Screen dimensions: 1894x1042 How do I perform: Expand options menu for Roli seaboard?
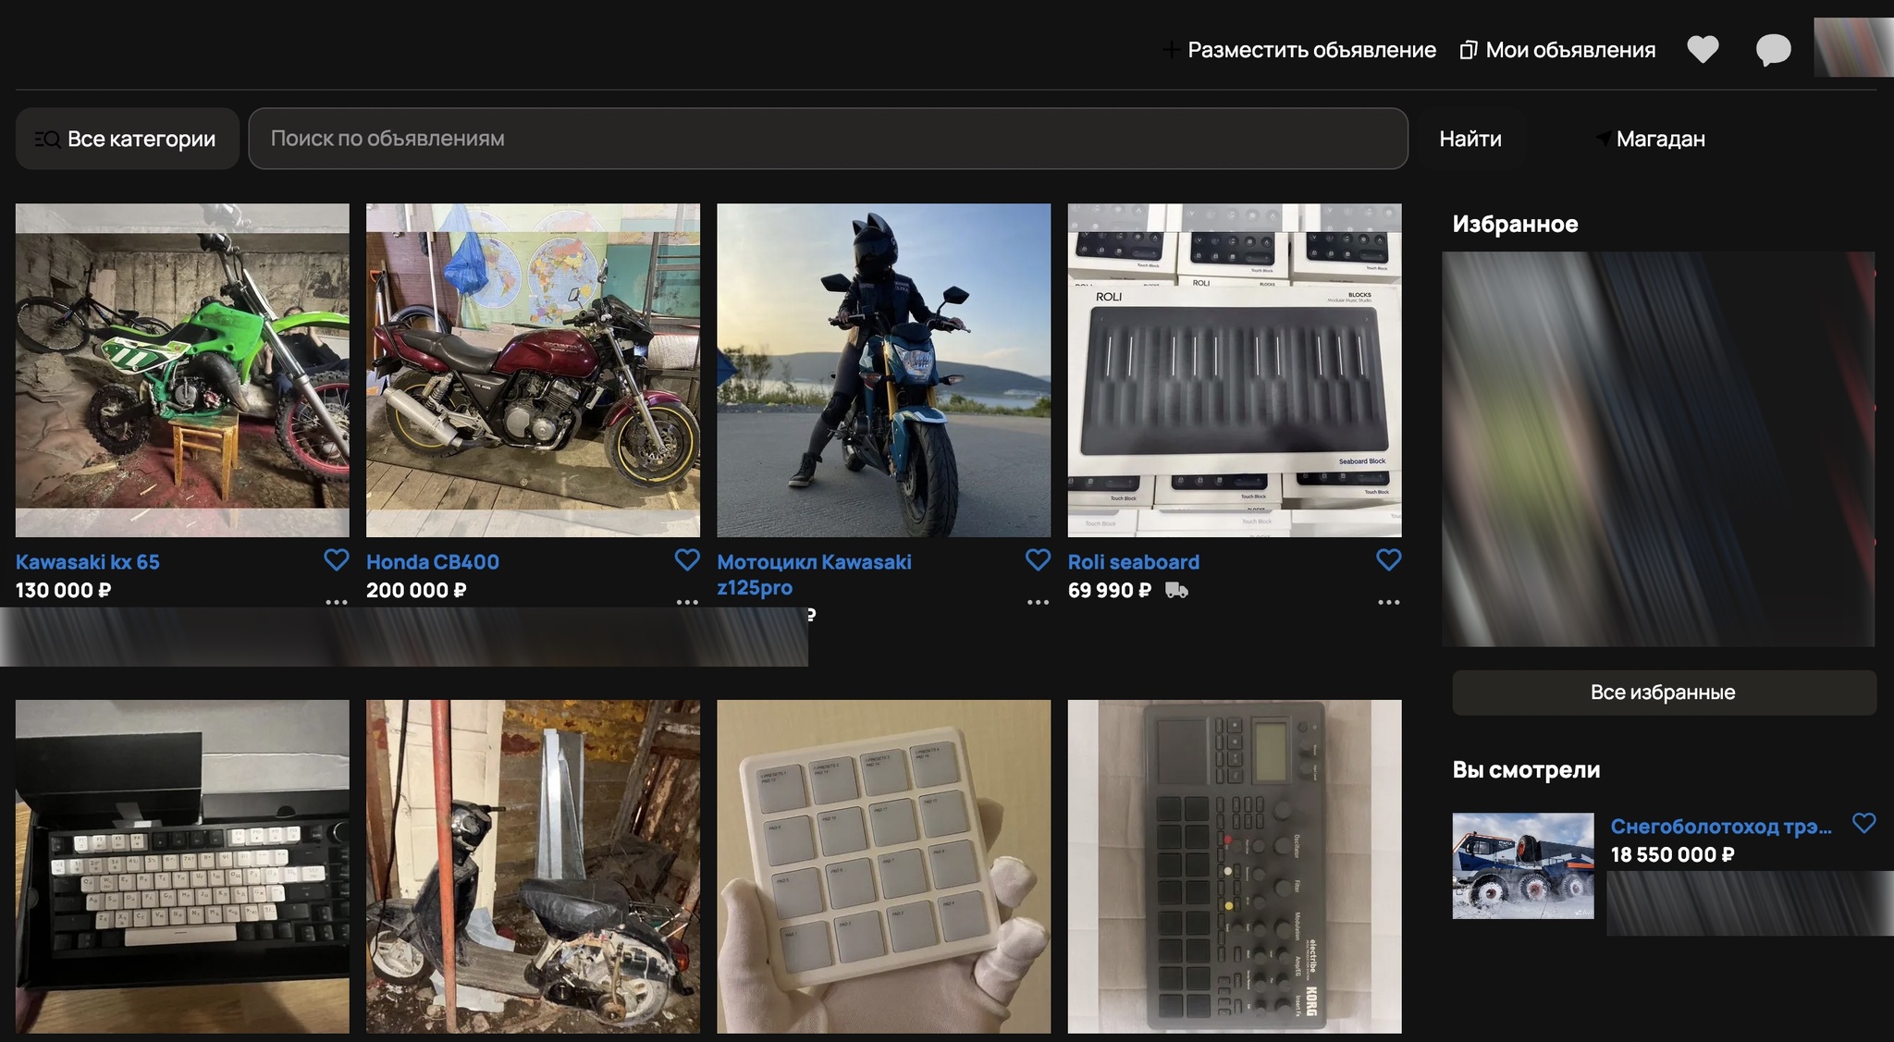coord(1388,602)
